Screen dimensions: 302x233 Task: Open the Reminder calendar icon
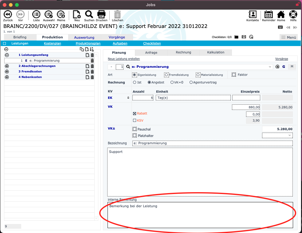[x=269, y=14]
